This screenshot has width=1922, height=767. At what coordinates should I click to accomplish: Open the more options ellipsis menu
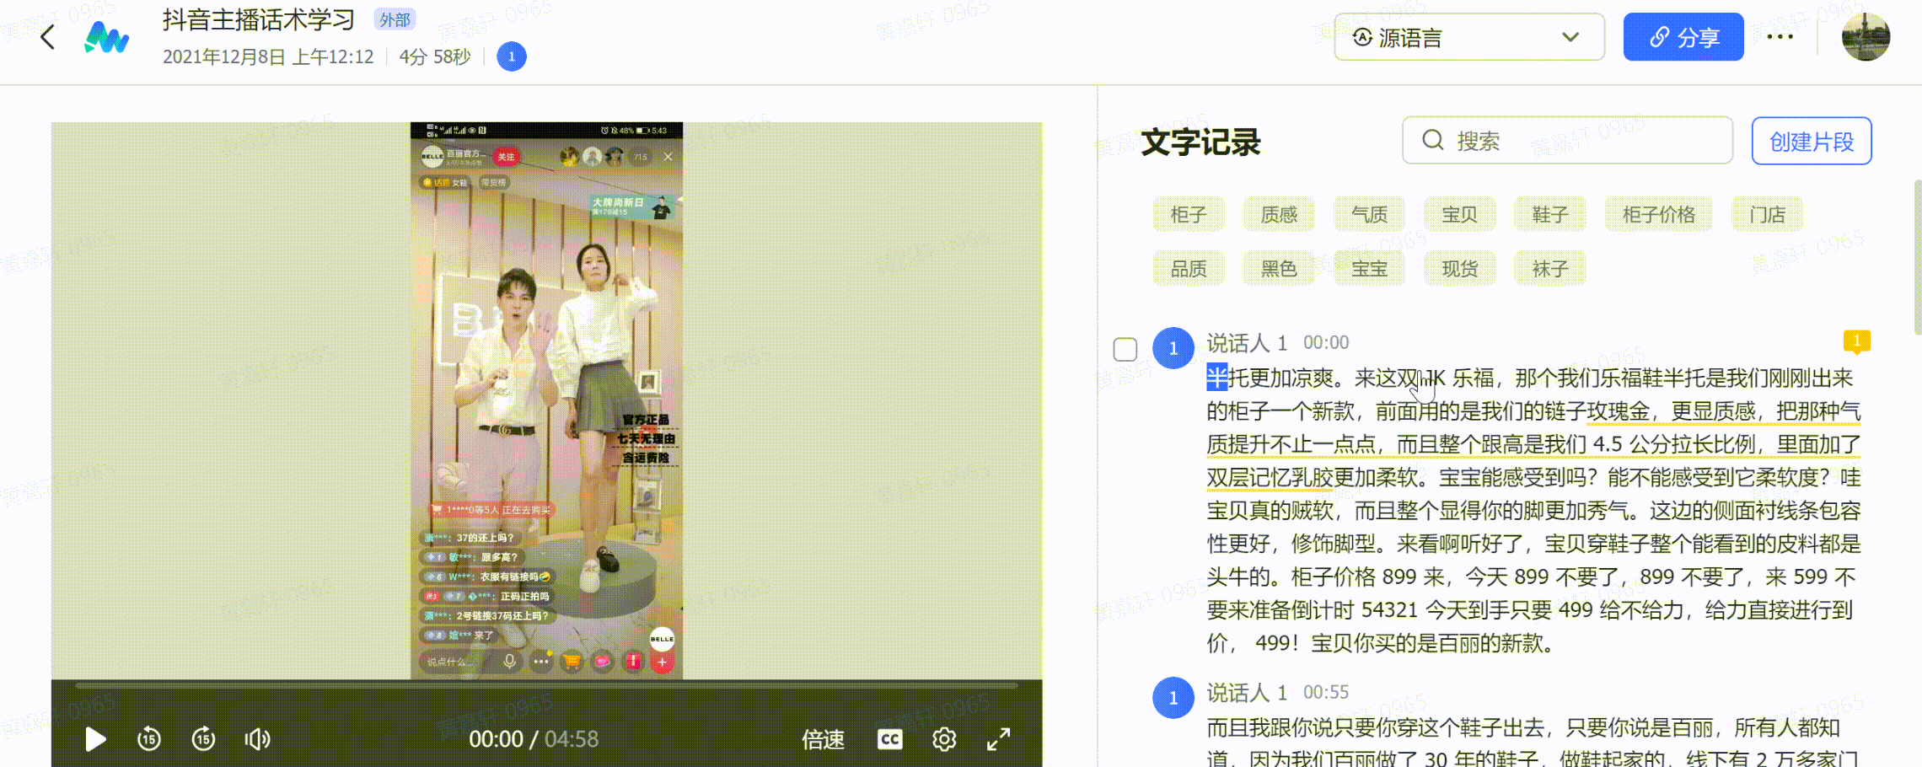[x=1780, y=37]
